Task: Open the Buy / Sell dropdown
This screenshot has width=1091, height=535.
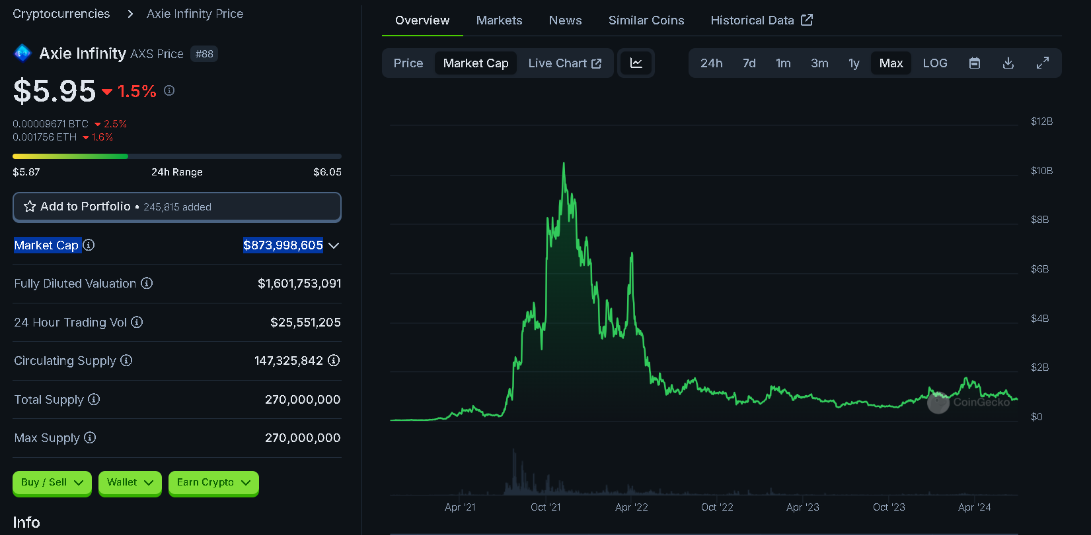Action: [52, 483]
